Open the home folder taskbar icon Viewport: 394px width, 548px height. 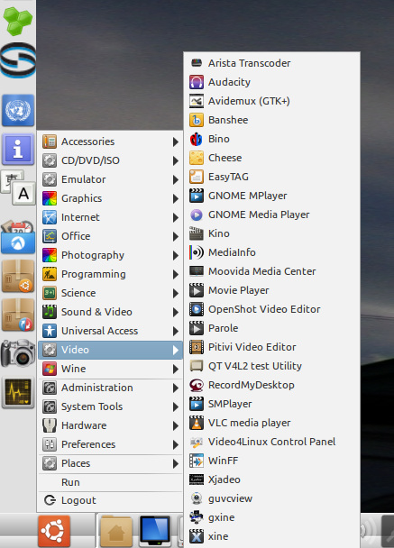[x=116, y=531]
